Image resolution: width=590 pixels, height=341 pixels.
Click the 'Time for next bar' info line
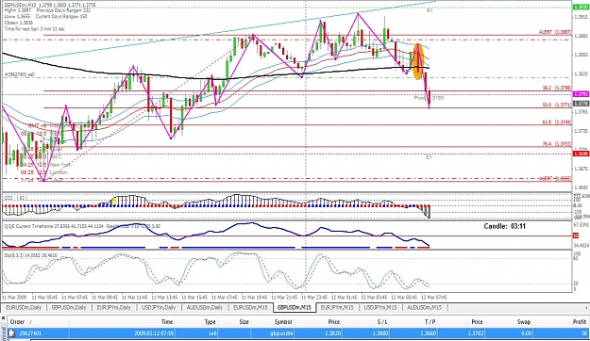tap(35, 29)
